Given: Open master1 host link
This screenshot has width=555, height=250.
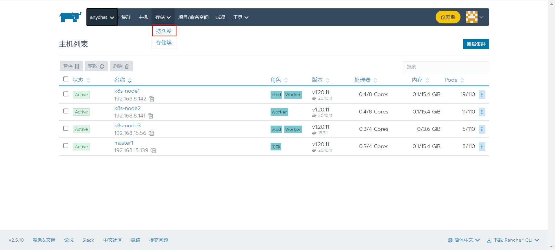Looking at the screenshot, I should [x=124, y=143].
